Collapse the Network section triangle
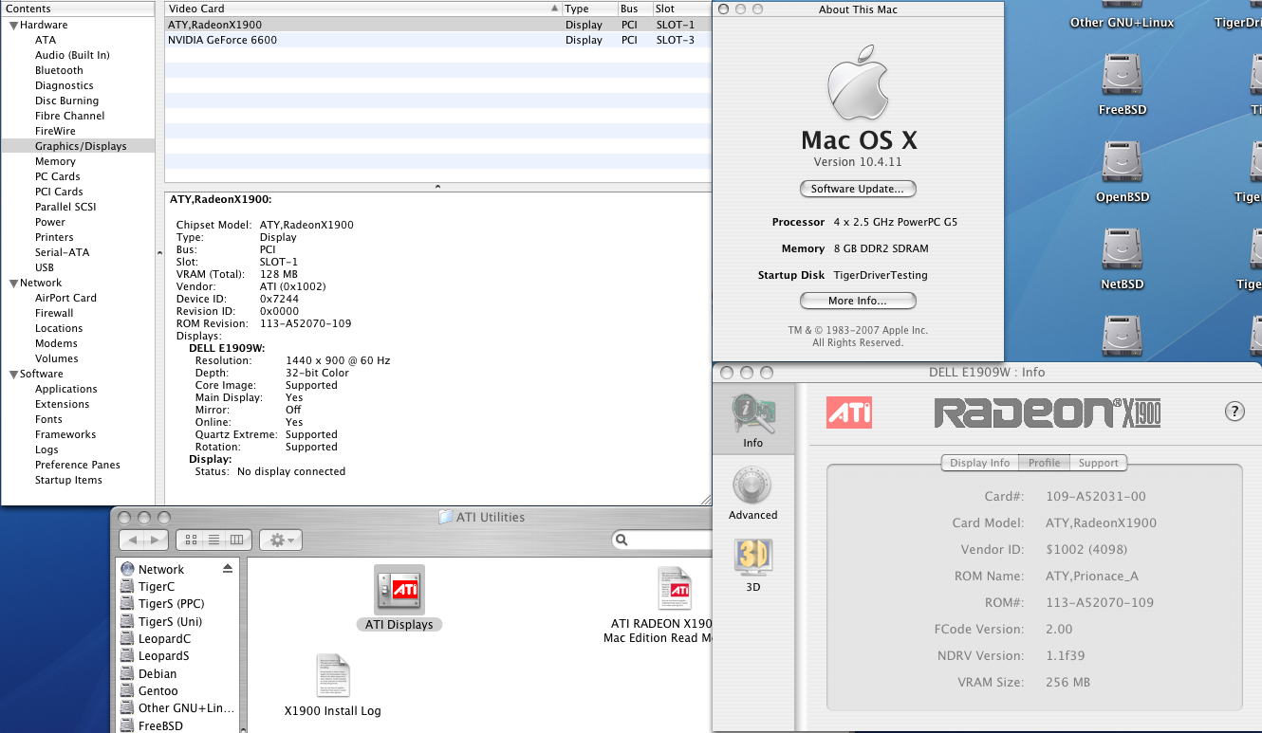The image size is (1262, 733). (13, 283)
